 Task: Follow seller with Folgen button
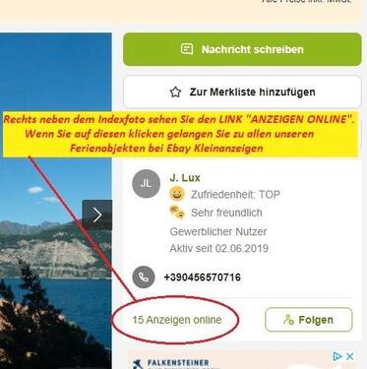point(308,320)
